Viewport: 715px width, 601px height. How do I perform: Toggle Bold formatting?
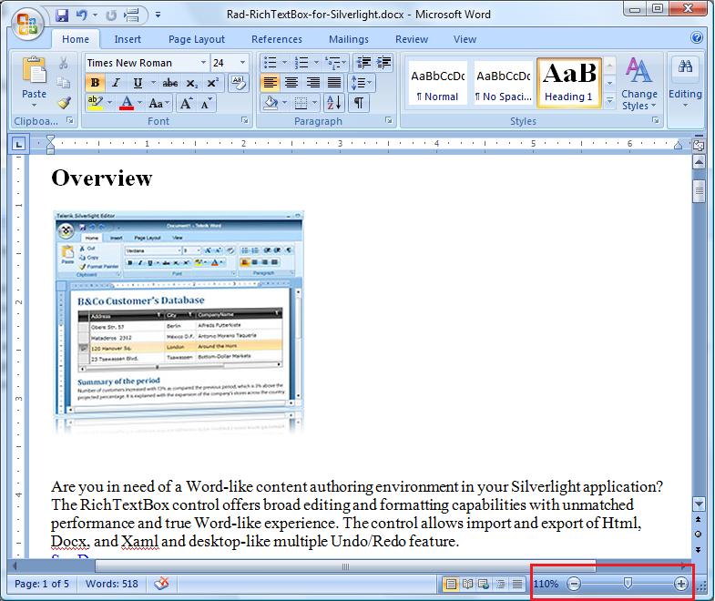click(95, 83)
